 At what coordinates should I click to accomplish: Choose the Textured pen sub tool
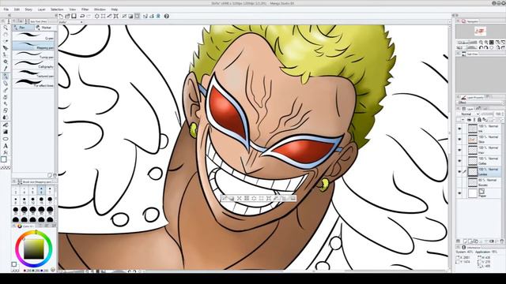(x=33, y=73)
